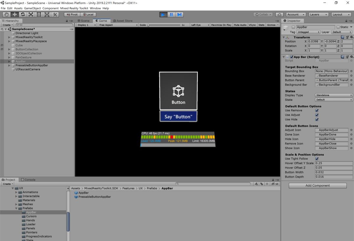Click search by type icon in Project

[x=256, y=184]
